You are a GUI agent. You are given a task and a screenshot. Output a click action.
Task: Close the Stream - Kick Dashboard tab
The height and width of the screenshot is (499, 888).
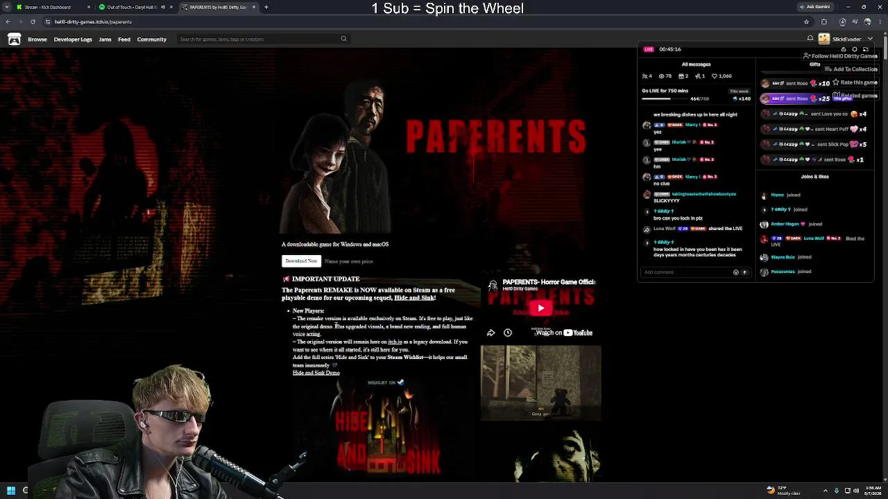tap(89, 7)
